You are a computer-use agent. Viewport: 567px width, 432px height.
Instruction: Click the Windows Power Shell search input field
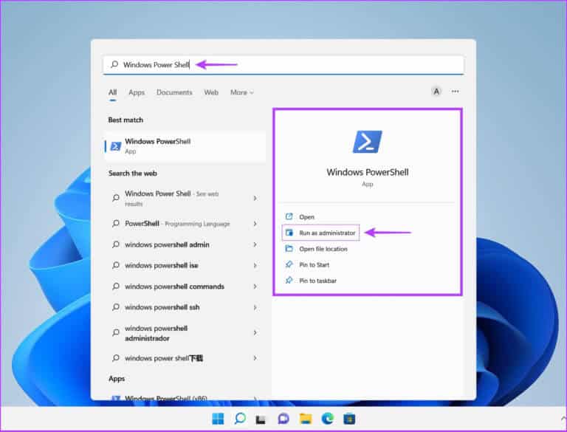283,65
